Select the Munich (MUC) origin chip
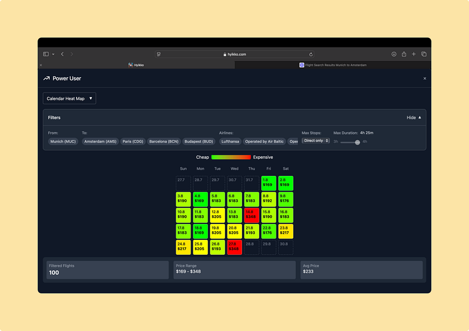The image size is (469, 331). [x=62, y=141]
